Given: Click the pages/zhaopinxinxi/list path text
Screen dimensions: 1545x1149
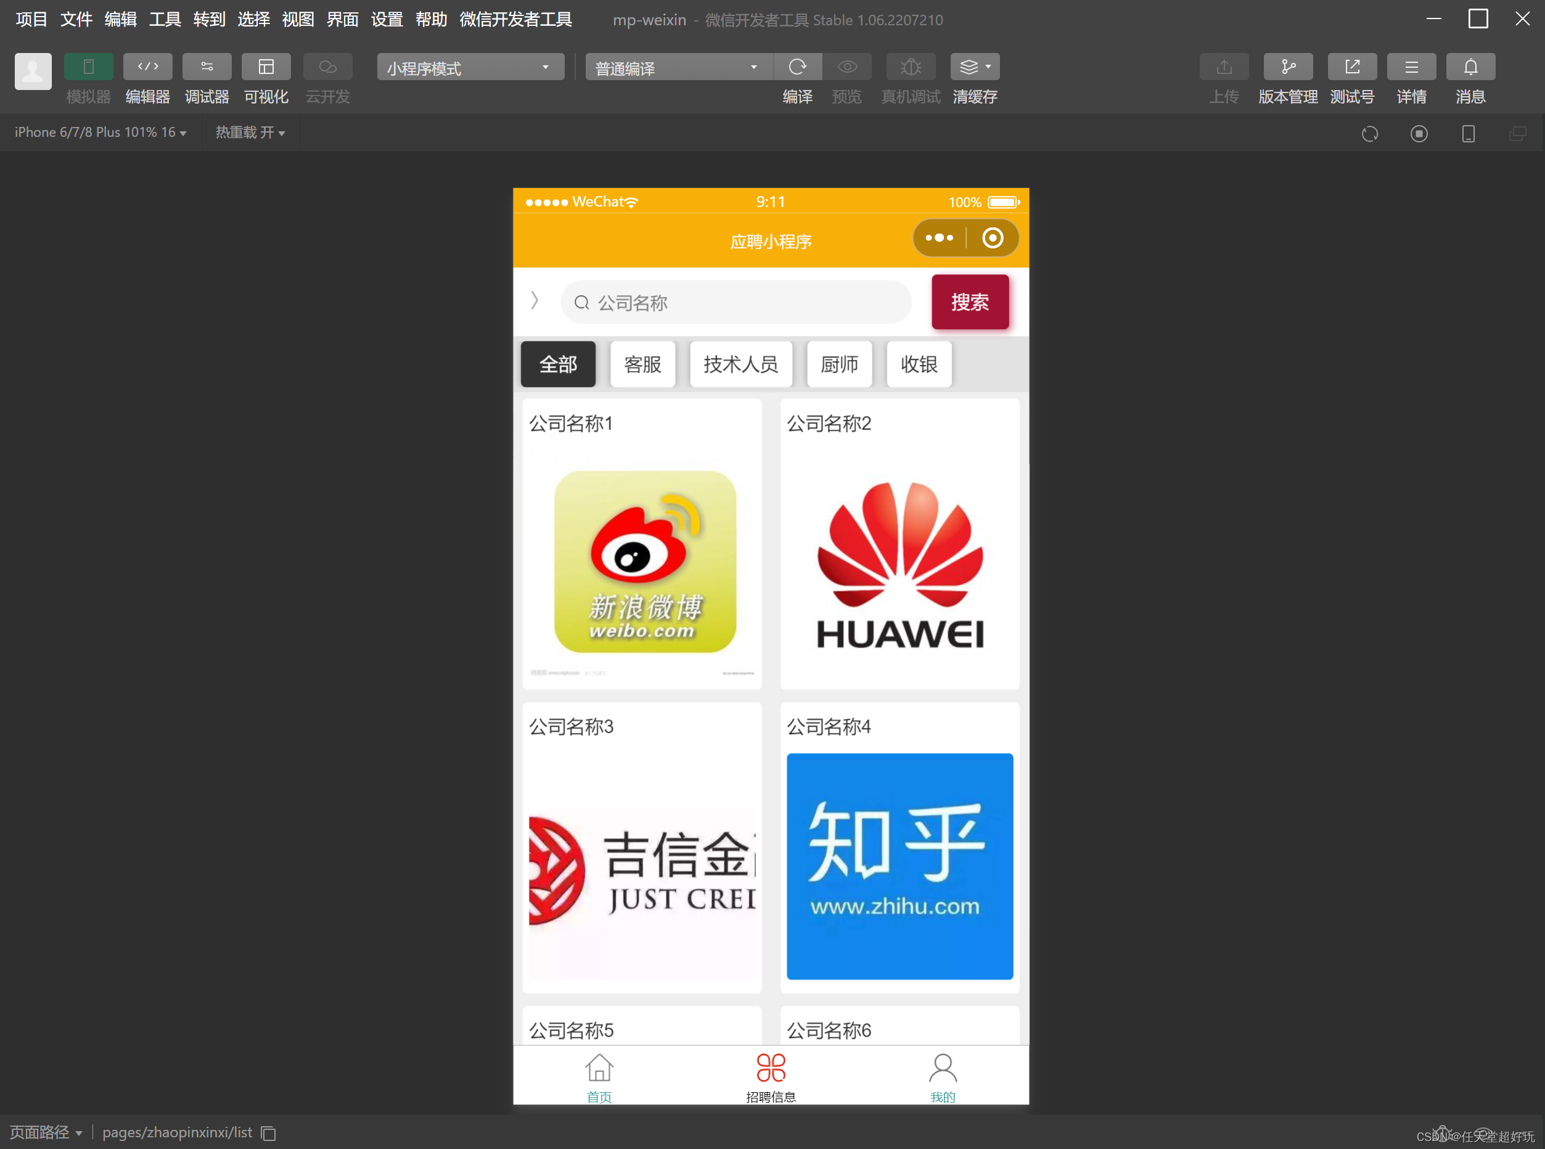Looking at the screenshot, I should click(178, 1132).
